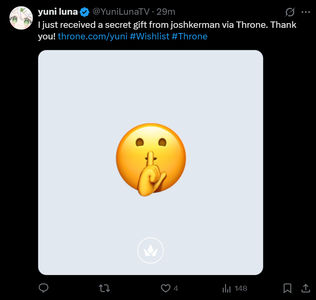The width and height of the screenshot is (316, 300).
Task: Click the like count number 4
Action: point(176,288)
